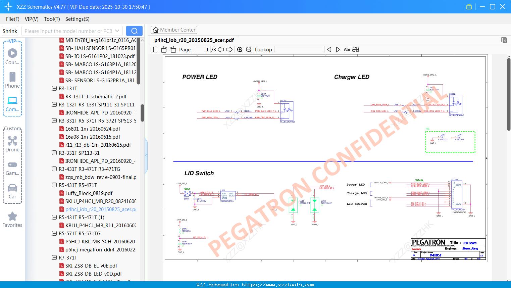Click the document vertical scrollbar thumb
The image size is (511, 288).
(x=509, y=95)
